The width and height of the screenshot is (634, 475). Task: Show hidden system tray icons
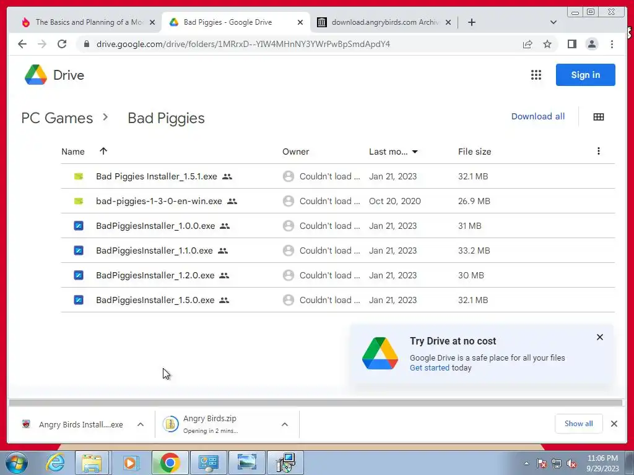[x=526, y=463]
